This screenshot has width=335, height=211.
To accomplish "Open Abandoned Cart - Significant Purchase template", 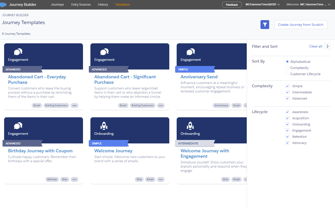I will [x=125, y=80].
